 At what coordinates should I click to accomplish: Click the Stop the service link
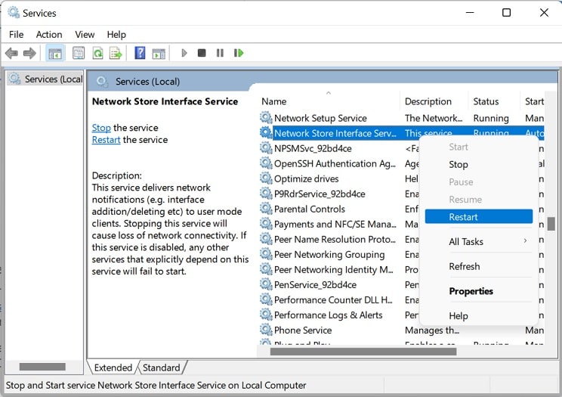pos(101,128)
